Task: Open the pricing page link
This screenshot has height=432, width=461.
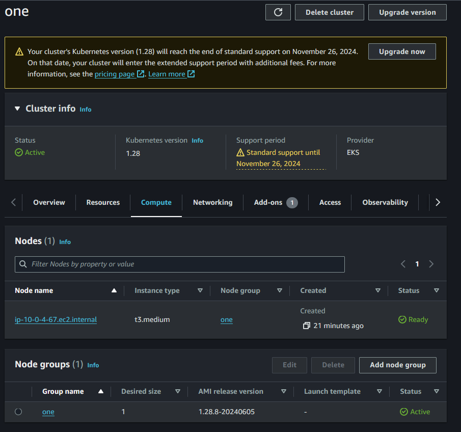Action: tap(115, 74)
